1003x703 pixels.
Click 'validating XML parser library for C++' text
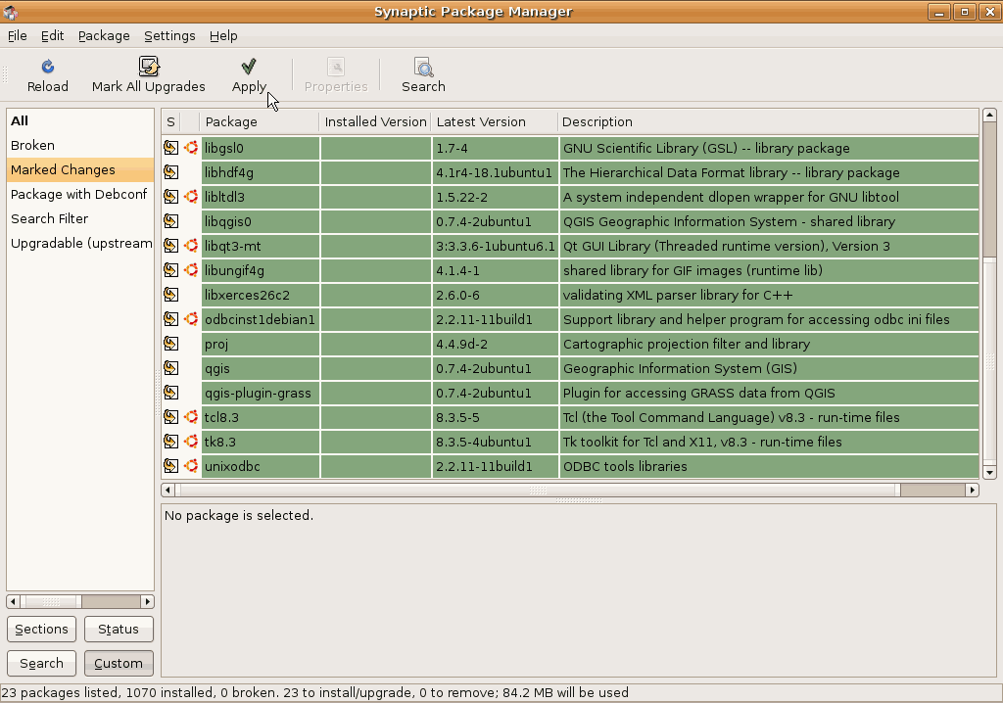[678, 295]
